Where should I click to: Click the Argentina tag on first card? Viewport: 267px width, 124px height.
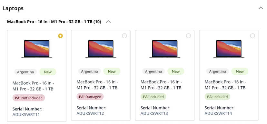pos(25,72)
